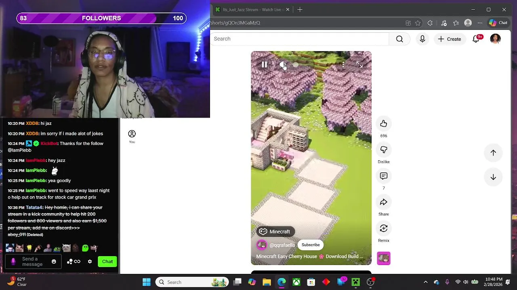Show hidden system tray icons
This screenshot has width=517, height=290.
point(425,282)
